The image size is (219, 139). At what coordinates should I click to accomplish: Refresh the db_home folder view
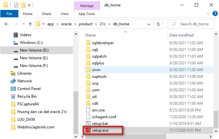click(x=158, y=24)
